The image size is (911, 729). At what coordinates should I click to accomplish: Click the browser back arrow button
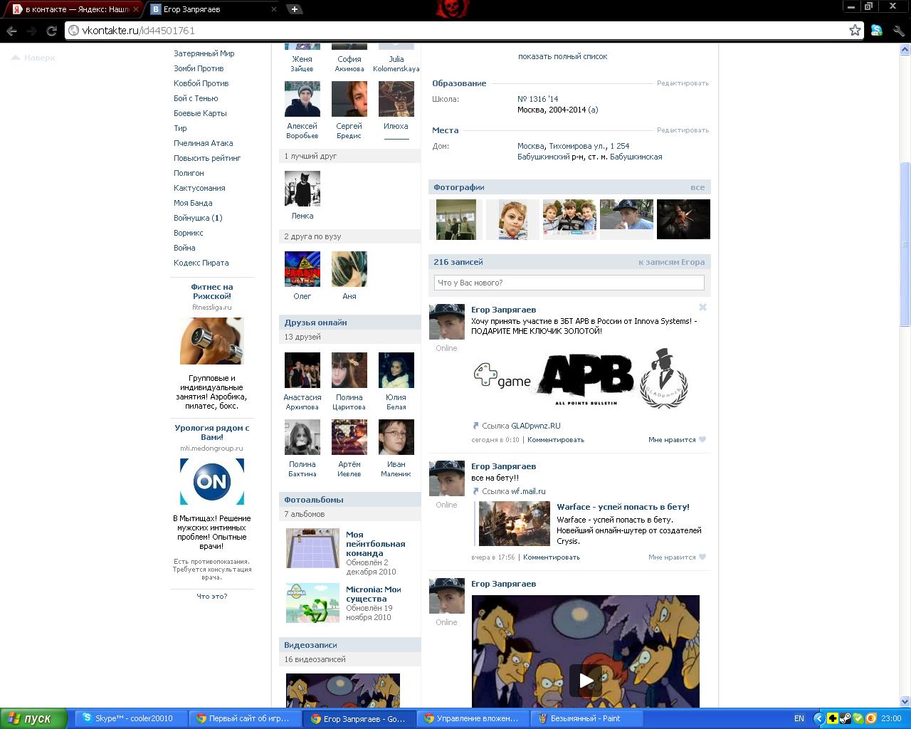11,31
